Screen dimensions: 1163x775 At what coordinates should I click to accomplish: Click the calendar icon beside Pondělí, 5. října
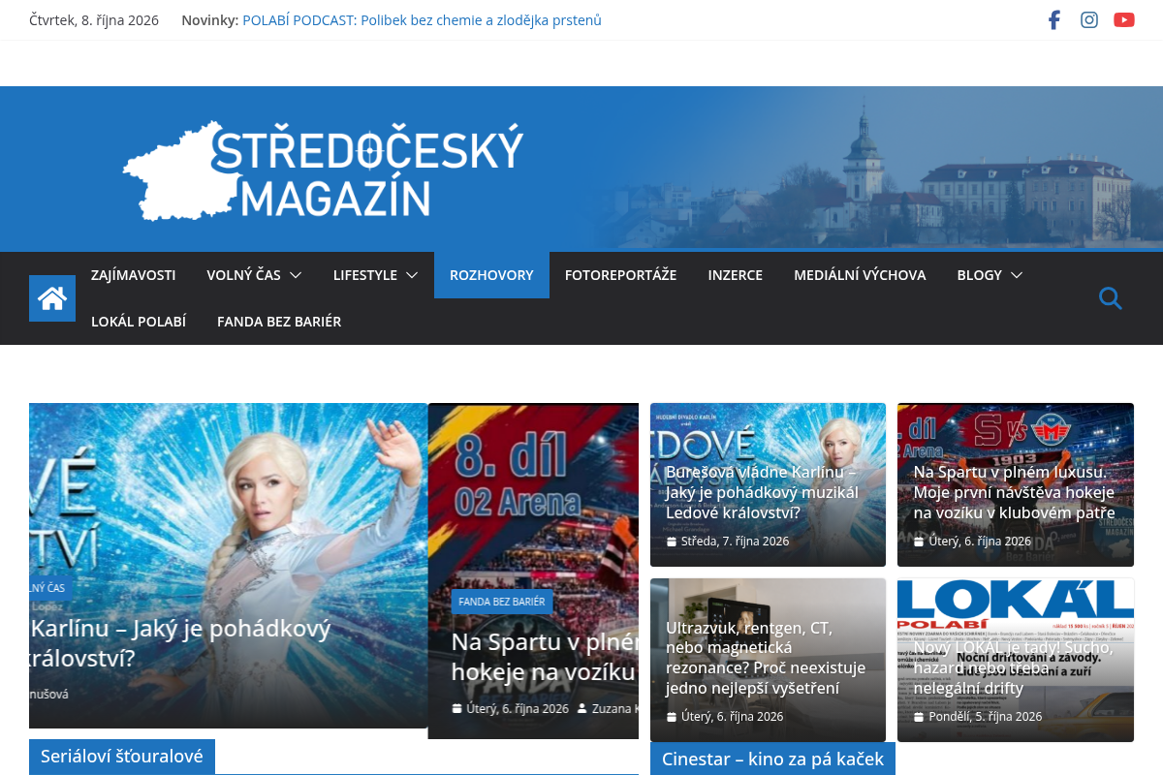tap(919, 717)
